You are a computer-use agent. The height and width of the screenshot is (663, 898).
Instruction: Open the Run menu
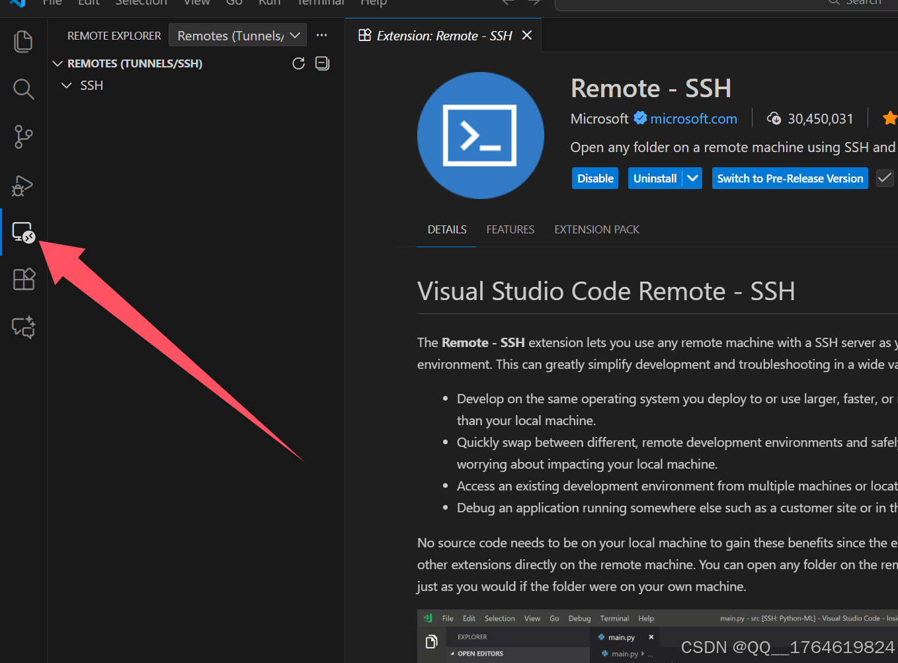click(x=270, y=3)
